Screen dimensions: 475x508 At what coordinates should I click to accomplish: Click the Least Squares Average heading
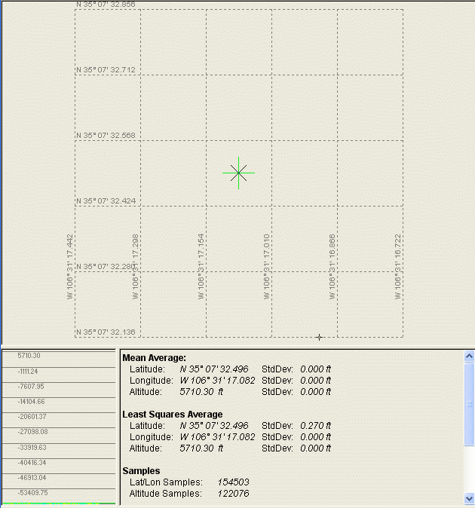(x=172, y=414)
